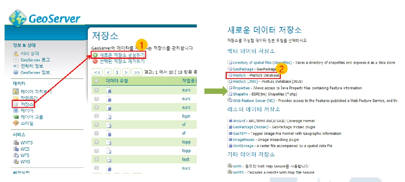The width and height of the screenshot is (405, 182).
Task: Check the checkbox in the tiger row
Action: click(x=97, y=116)
